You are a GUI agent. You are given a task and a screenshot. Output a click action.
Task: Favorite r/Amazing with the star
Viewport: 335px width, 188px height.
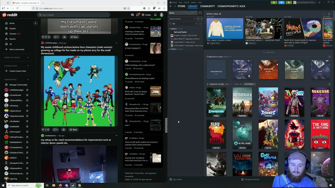(x=27, y=105)
